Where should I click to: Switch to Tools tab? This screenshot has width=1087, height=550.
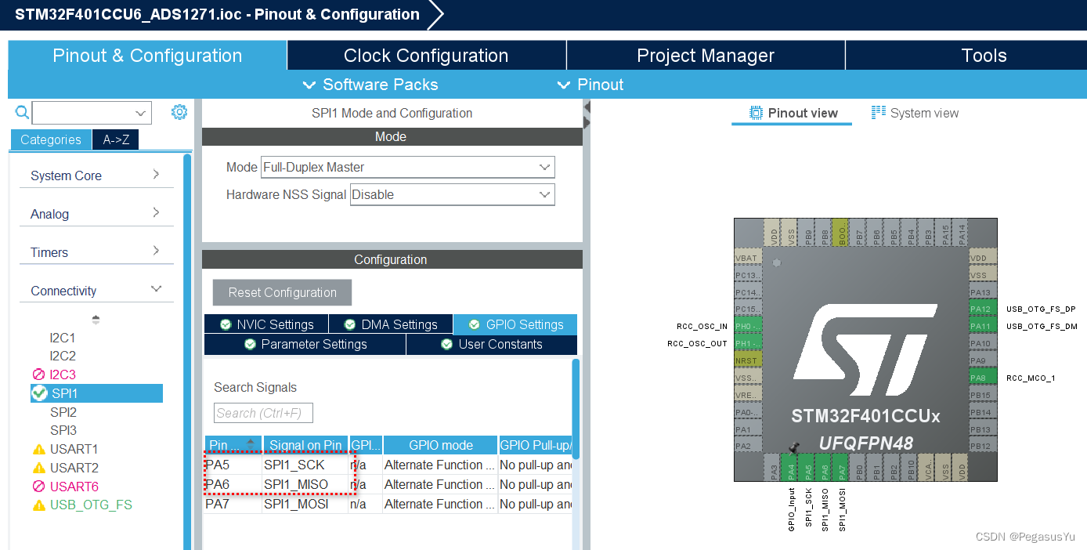click(965, 56)
